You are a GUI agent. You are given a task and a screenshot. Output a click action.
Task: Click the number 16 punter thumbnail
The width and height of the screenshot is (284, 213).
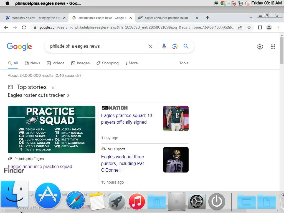tap(176, 160)
